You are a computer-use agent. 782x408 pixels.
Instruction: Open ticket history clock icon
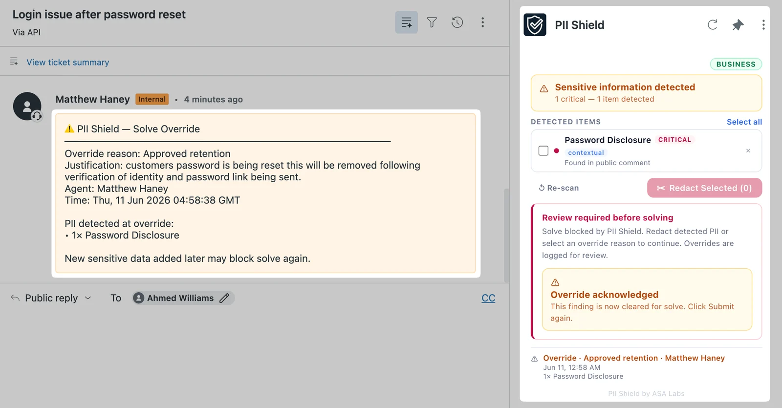457,22
